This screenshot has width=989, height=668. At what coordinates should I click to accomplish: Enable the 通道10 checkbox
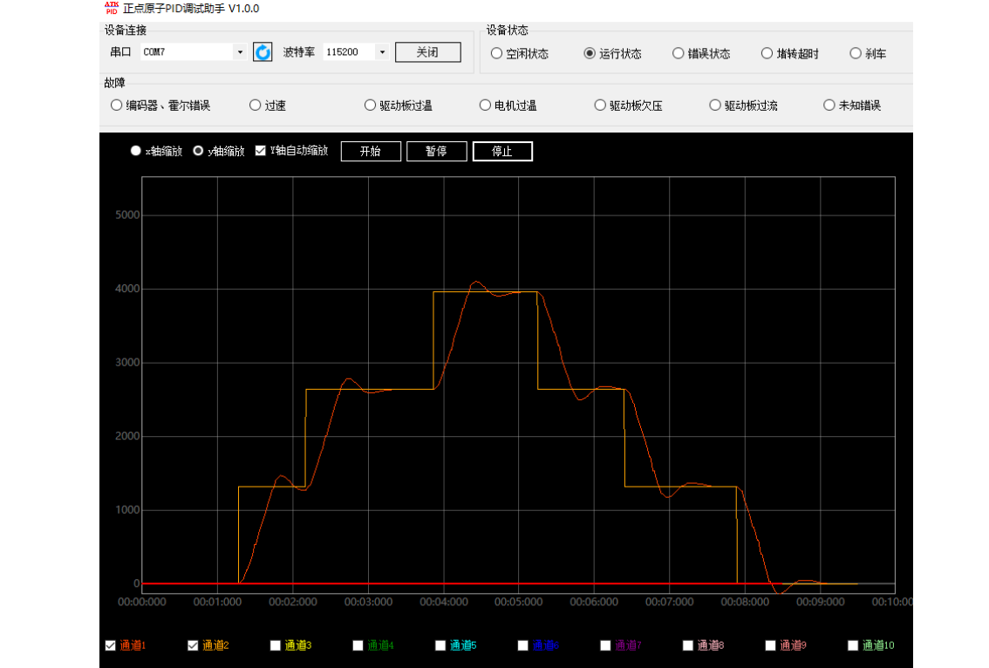pyautogui.click(x=854, y=645)
